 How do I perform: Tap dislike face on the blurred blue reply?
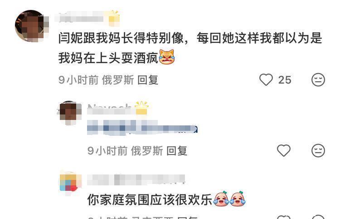[x=318, y=150]
